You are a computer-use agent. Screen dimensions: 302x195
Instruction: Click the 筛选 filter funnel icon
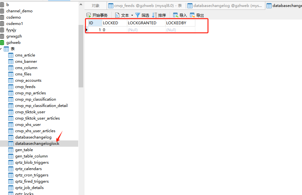tap(138, 15)
